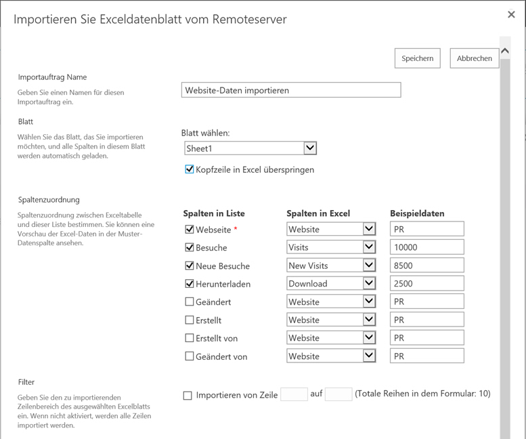Click Beispieldaten field in Geändert row

pyautogui.click(x=427, y=301)
